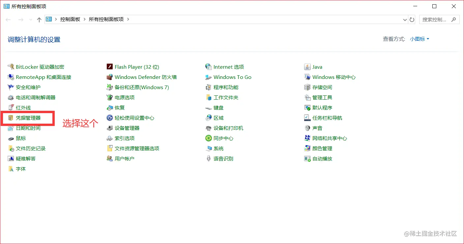Open the Windows 移动中心 link
The height and width of the screenshot is (244, 464).
click(334, 77)
